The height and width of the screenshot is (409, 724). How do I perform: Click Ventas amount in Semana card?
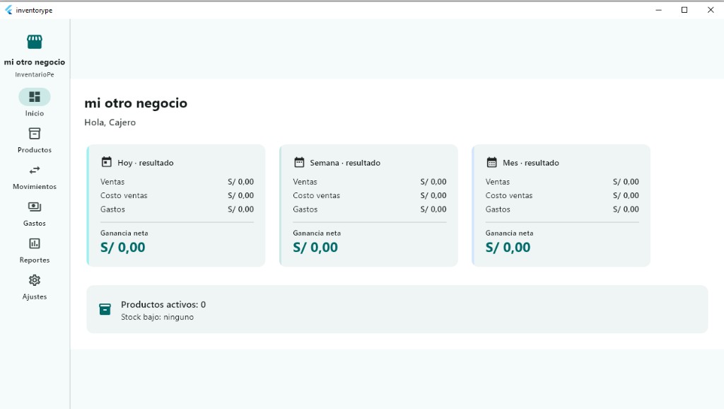point(433,182)
